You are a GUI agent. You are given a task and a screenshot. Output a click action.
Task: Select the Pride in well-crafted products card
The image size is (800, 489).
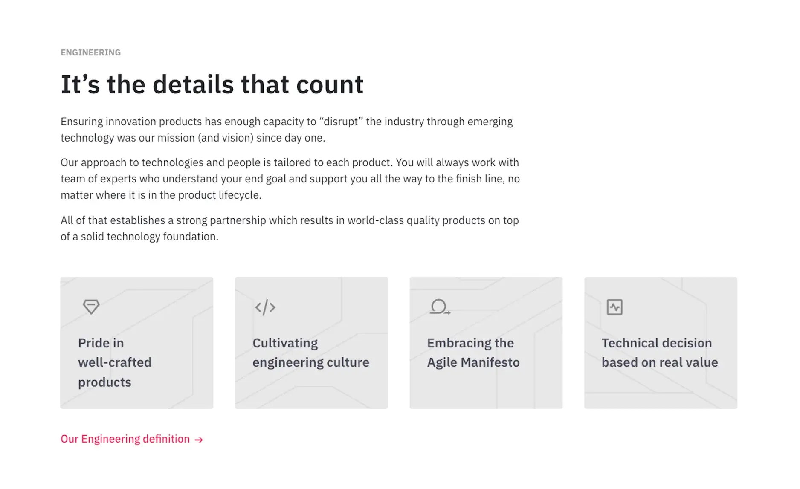[137, 343]
